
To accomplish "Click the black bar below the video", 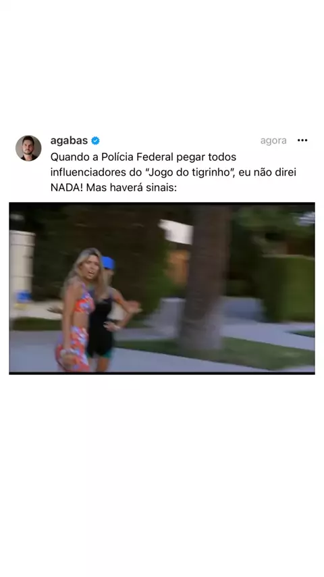I will [x=162, y=373].
